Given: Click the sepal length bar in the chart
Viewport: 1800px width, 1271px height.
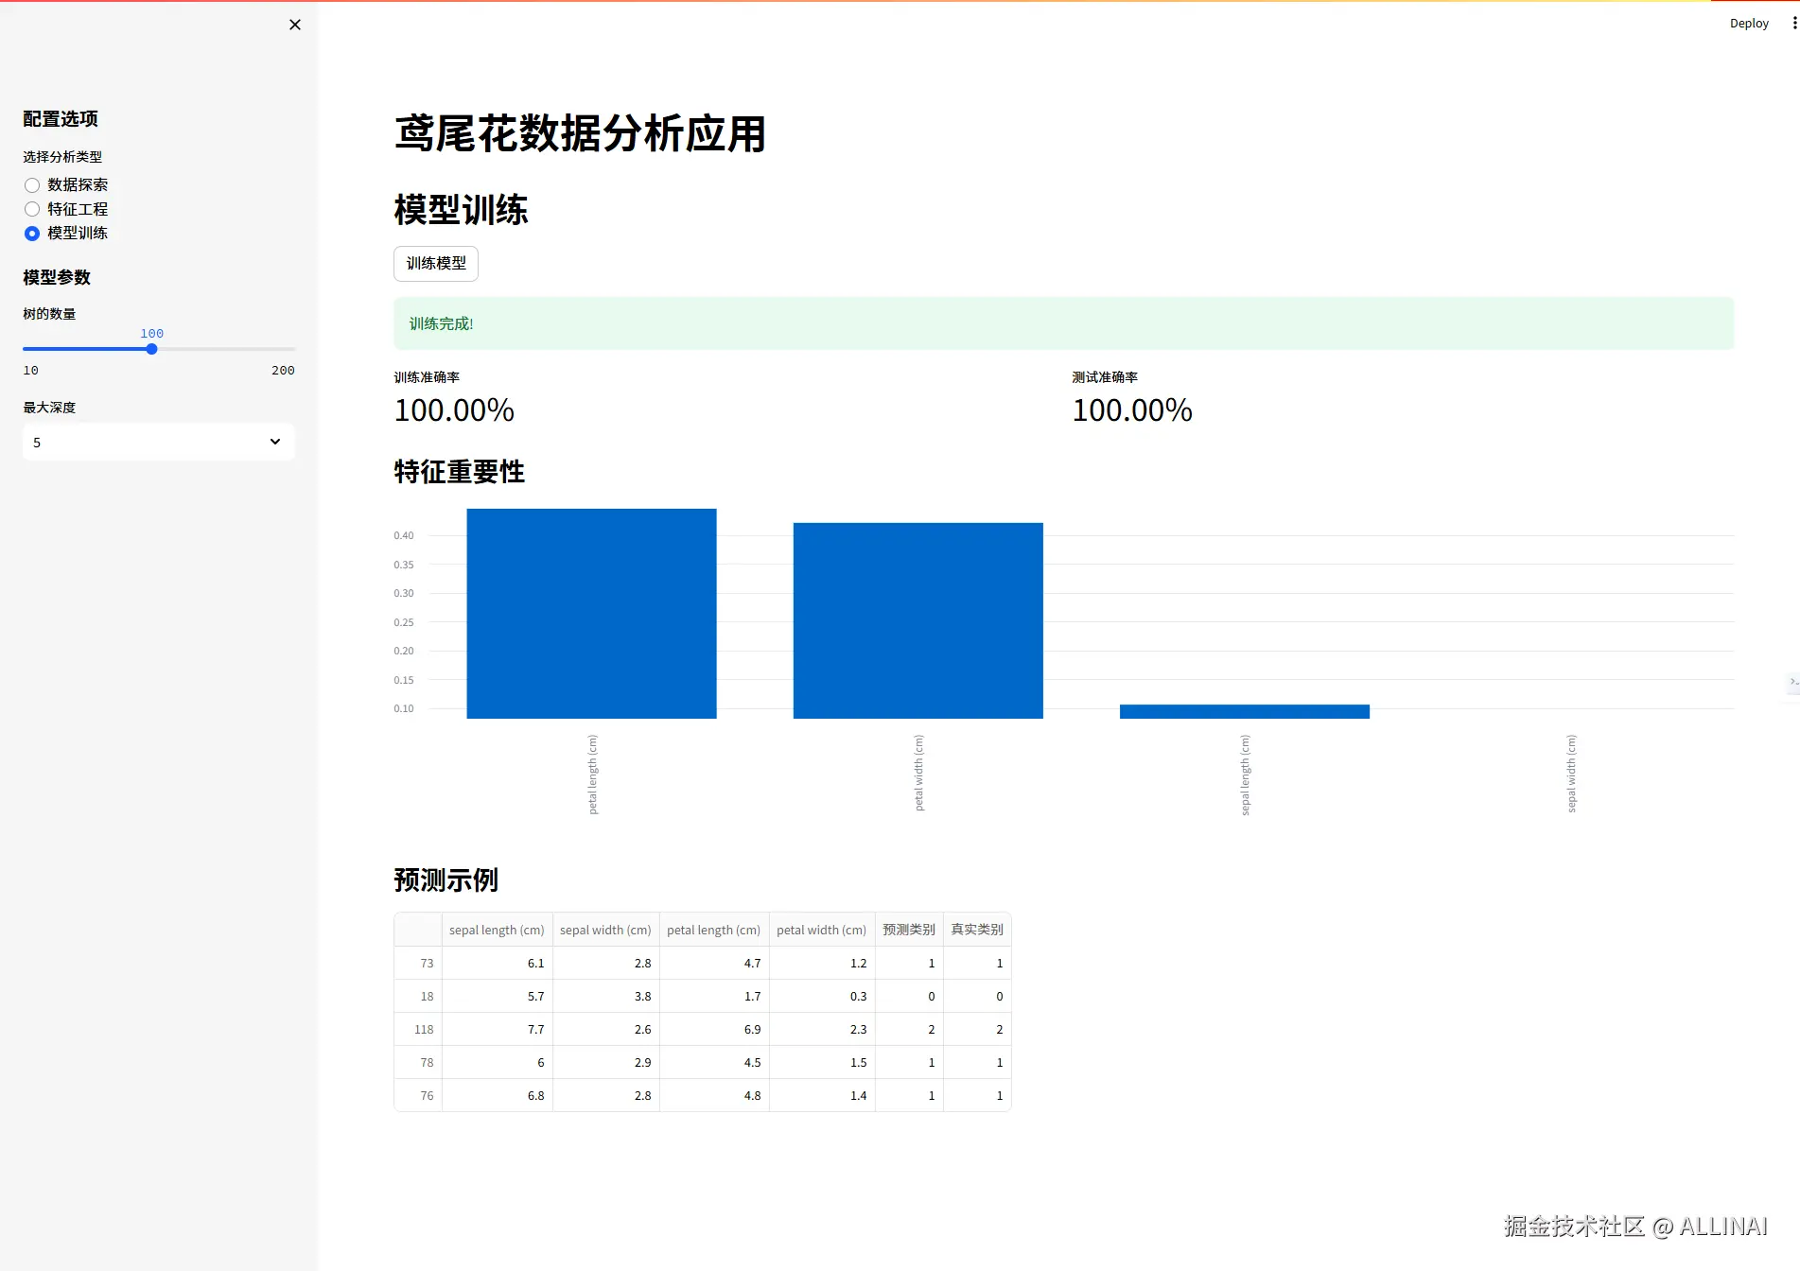Looking at the screenshot, I should click(1245, 712).
